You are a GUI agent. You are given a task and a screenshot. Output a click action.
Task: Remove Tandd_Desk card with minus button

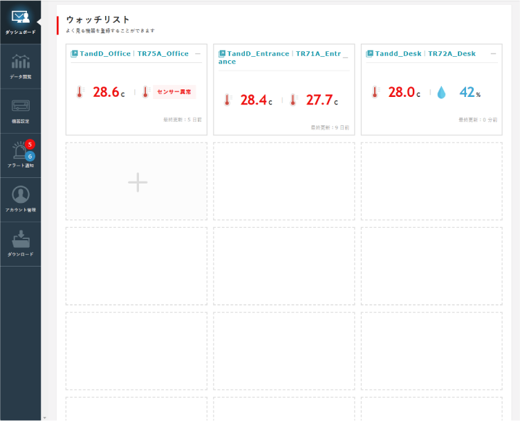pyautogui.click(x=493, y=53)
